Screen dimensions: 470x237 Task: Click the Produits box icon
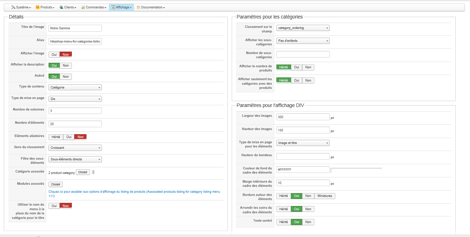pos(38,7)
